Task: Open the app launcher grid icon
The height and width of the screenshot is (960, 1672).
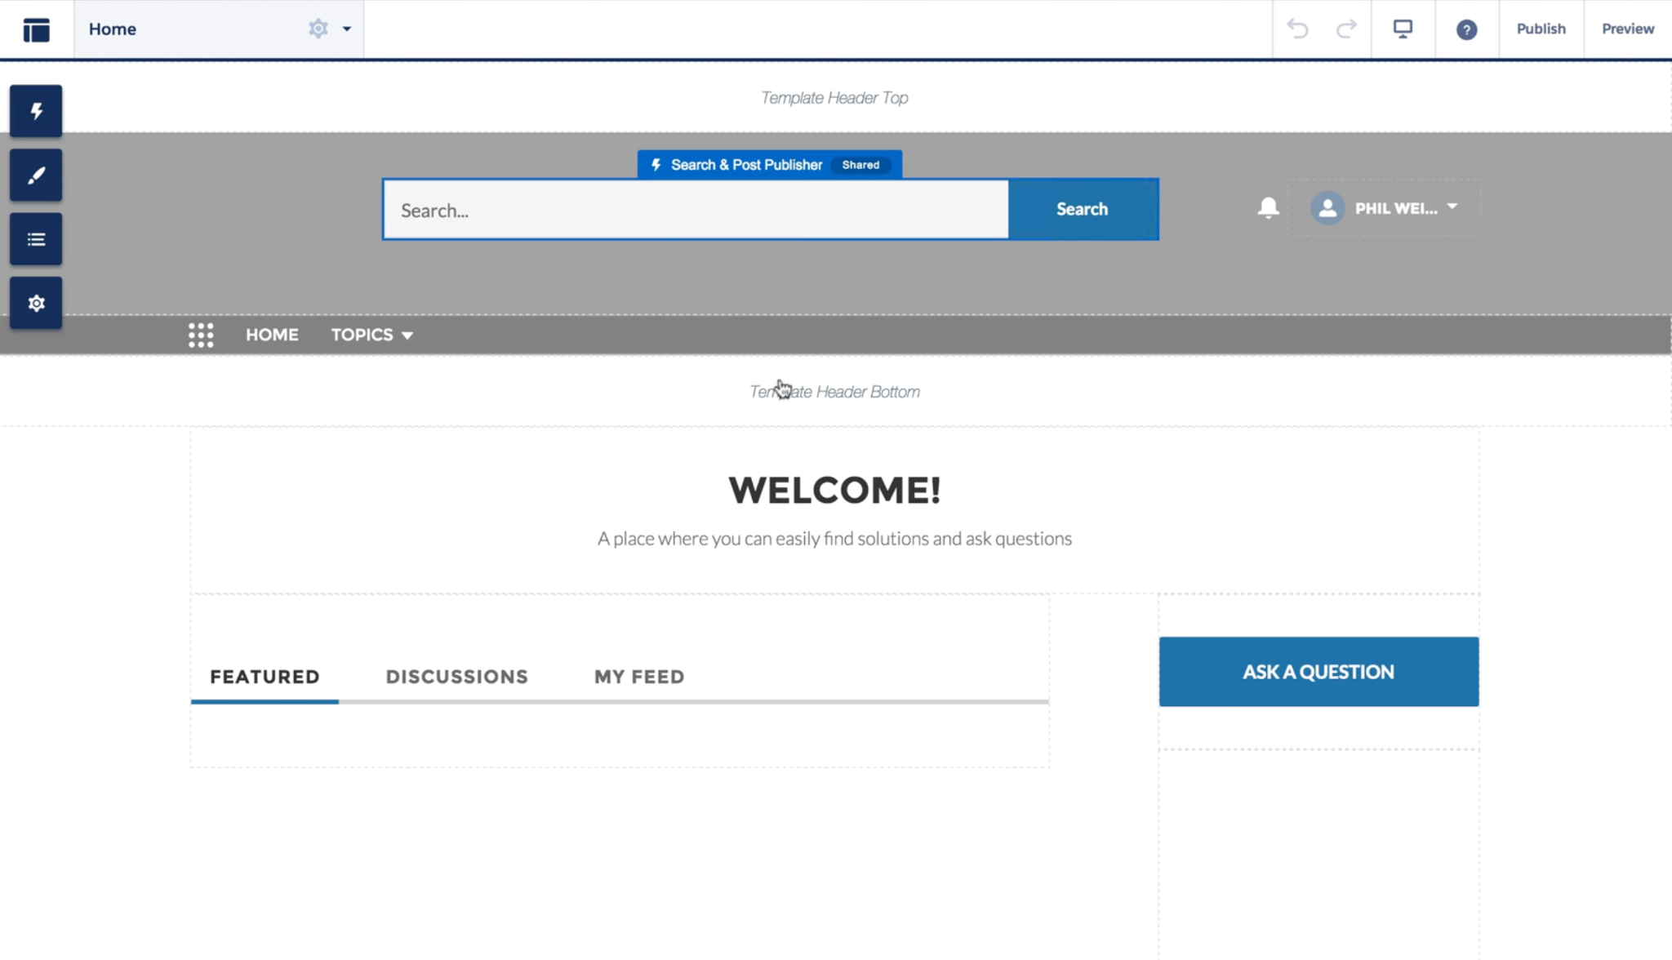Action: pos(201,335)
